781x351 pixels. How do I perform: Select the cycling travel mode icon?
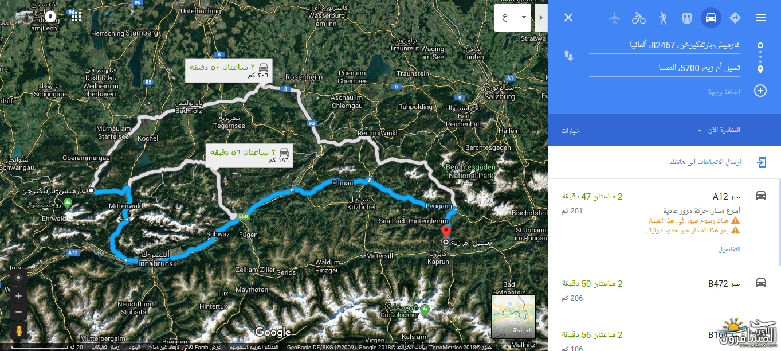point(639,18)
